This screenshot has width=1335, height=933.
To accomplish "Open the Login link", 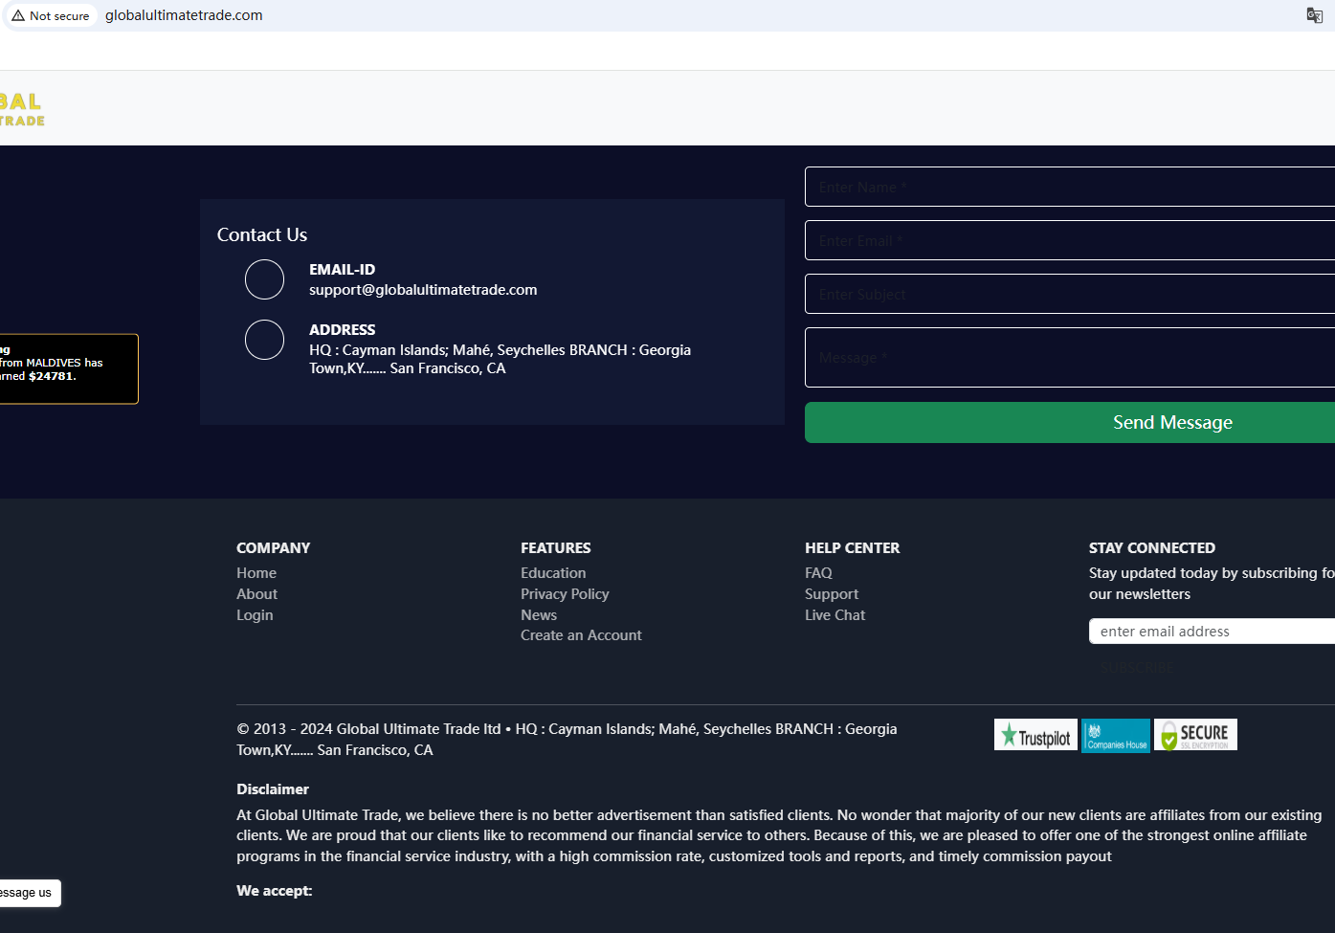I will (255, 615).
